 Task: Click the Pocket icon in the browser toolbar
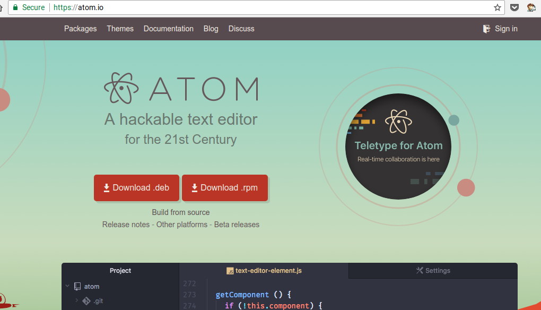pyautogui.click(x=514, y=7)
